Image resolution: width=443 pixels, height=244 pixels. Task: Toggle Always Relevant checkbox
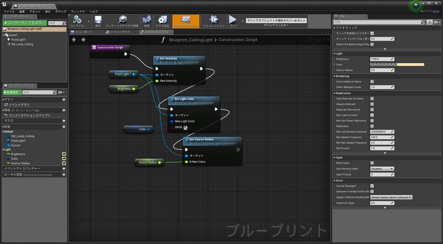(372, 104)
